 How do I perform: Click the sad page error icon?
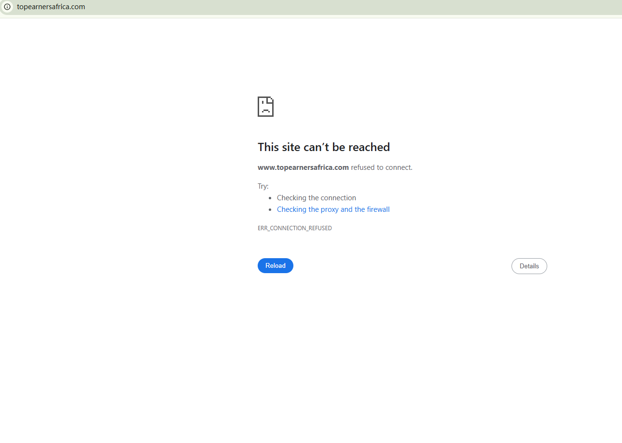click(x=266, y=107)
